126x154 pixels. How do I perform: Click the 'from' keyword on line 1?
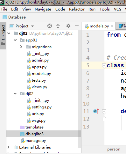(x=114, y=35)
